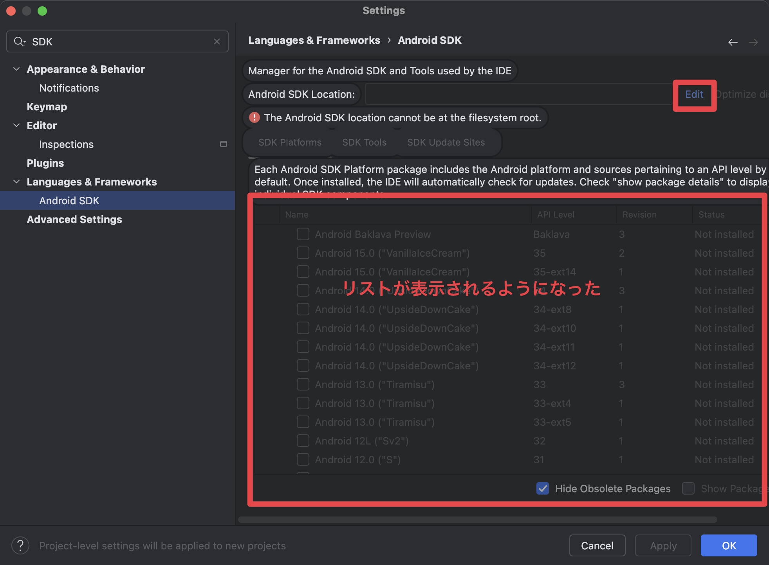This screenshot has height=565, width=769.
Task: Click the error icon on the SDK location warning
Action: click(x=254, y=117)
